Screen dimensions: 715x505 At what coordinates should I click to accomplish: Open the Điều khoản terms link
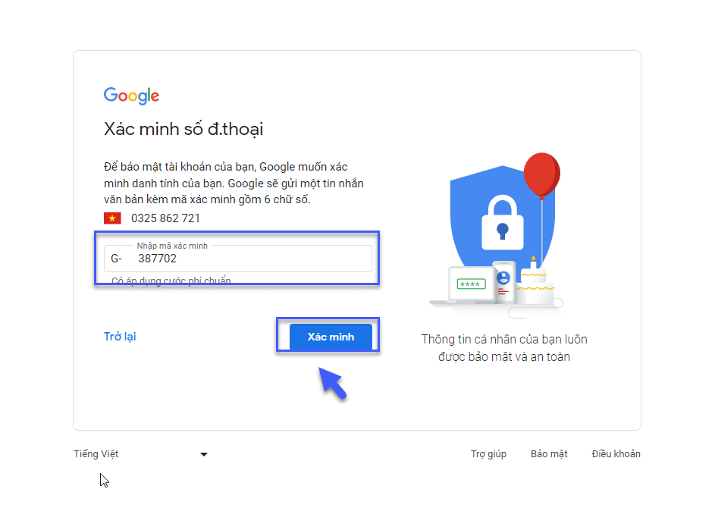tap(616, 454)
